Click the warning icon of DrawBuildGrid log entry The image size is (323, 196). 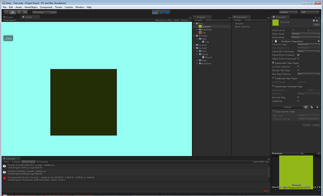[4, 166]
